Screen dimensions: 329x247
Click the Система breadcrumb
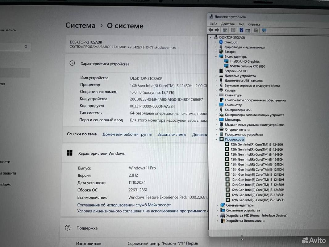(x=80, y=25)
